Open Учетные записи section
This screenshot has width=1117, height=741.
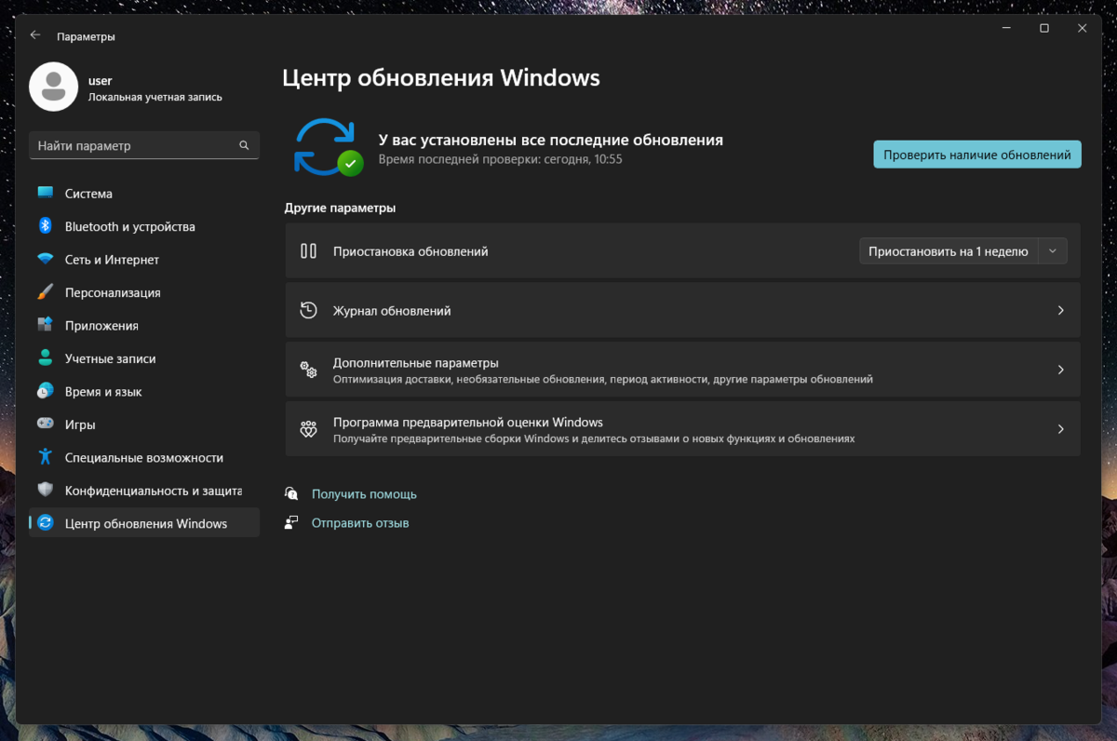pos(144,358)
